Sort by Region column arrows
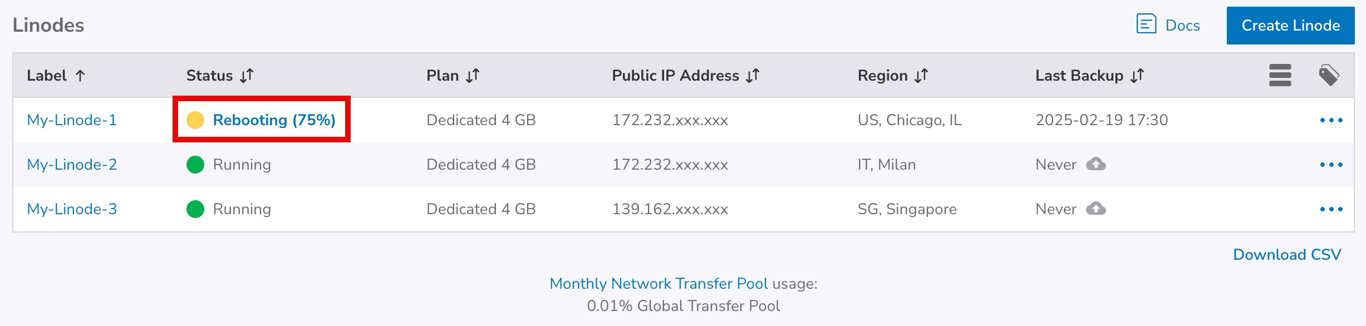Screen dimensions: 1366x326 pos(921,75)
